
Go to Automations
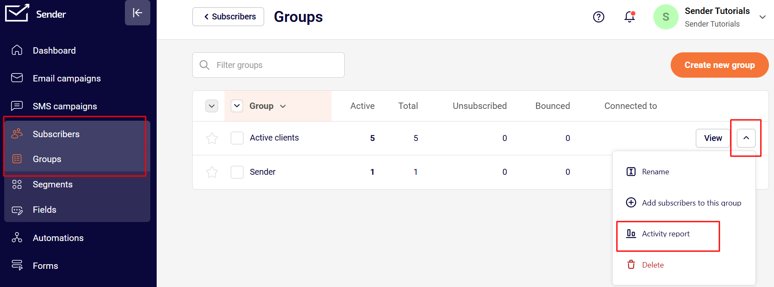[x=58, y=238]
